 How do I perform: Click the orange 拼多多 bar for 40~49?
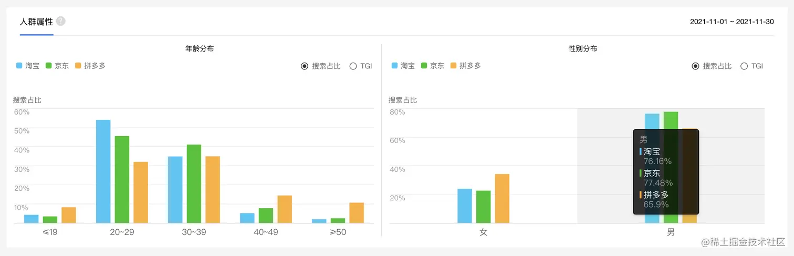click(285, 209)
